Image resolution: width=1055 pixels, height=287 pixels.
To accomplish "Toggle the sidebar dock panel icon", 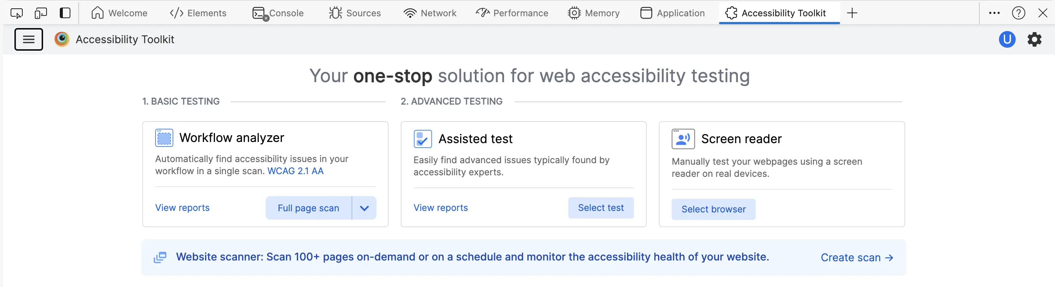I will (x=65, y=13).
